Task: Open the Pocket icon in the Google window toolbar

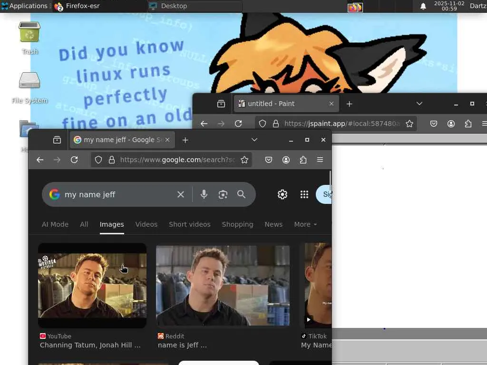Action: pyautogui.click(x=269, y=160)
